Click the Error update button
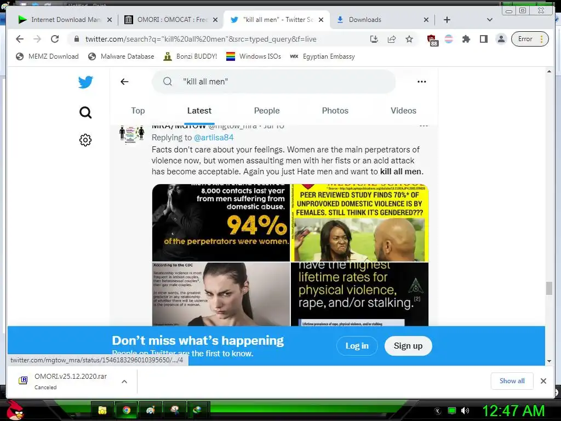The height and width of the screenshot is (421, 561). coord(530,39)
